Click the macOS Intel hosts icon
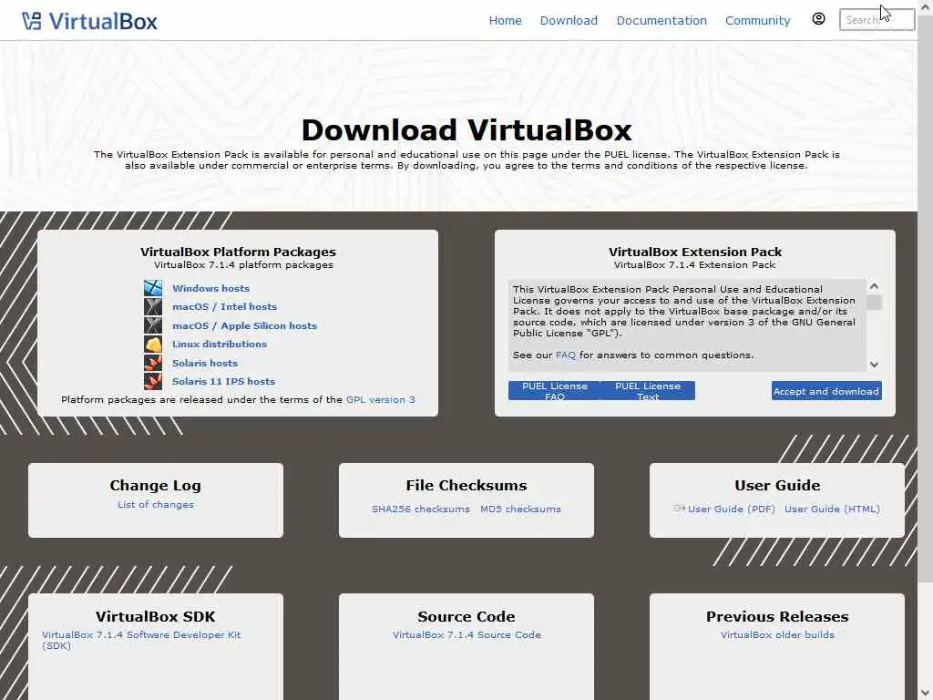Screen dimensions: 933x700 (x=153, y=306)
